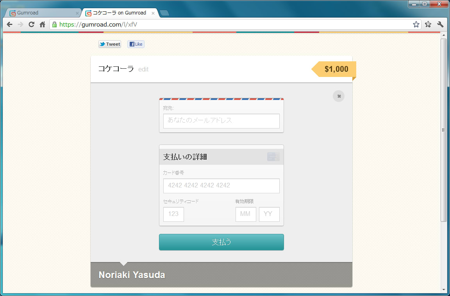450x296 pixels.
Task: Click the browser back arrow
Action: point(9,25)
